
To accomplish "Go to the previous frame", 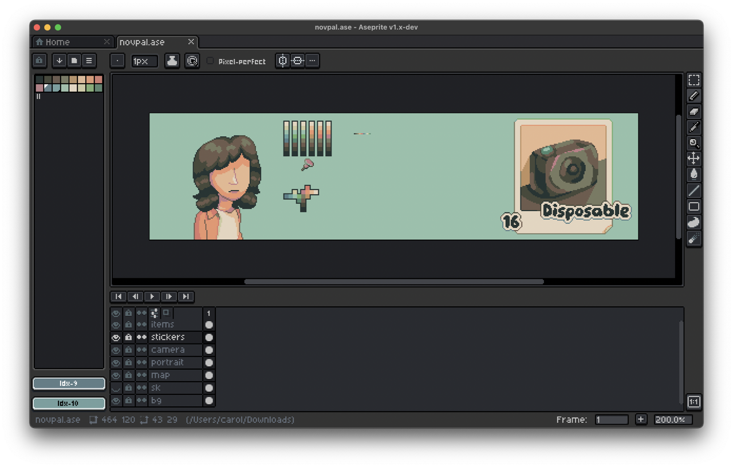I will coord(135,296).
